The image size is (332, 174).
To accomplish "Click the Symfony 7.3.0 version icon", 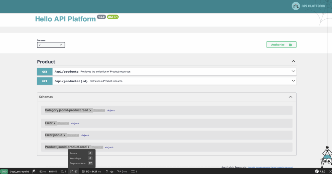I will [320, 171].
